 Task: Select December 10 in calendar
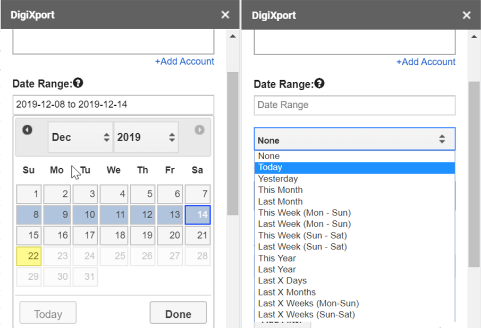click(x=85, y=214)
